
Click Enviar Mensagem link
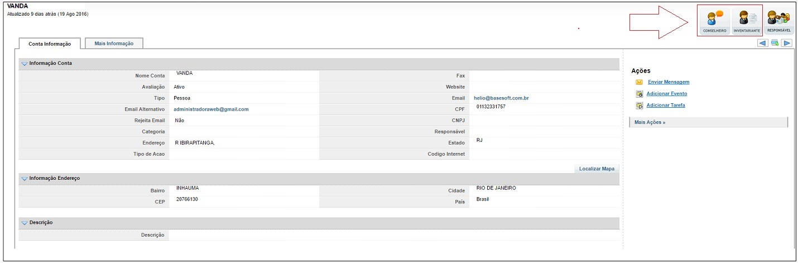pyautogui.click(x=669, y=82)
